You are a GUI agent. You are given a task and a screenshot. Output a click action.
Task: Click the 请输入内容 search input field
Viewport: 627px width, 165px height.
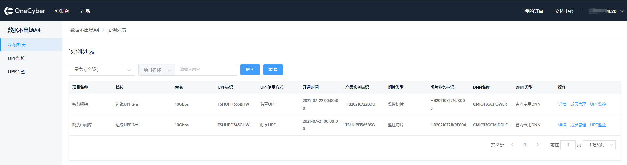206,70
